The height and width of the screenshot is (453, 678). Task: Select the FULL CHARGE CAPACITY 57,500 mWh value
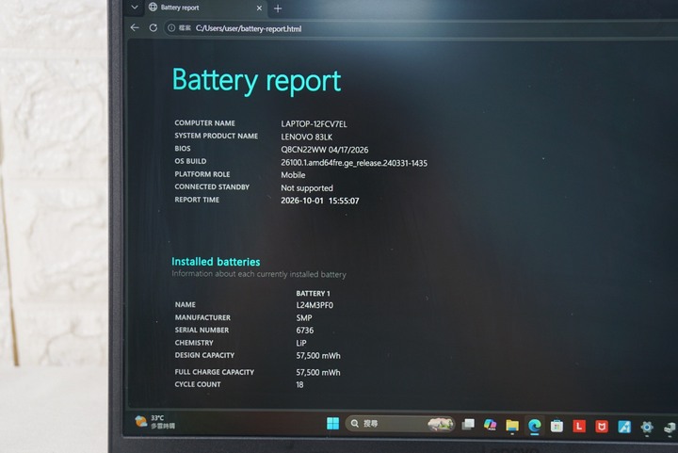tap(318, 373)
